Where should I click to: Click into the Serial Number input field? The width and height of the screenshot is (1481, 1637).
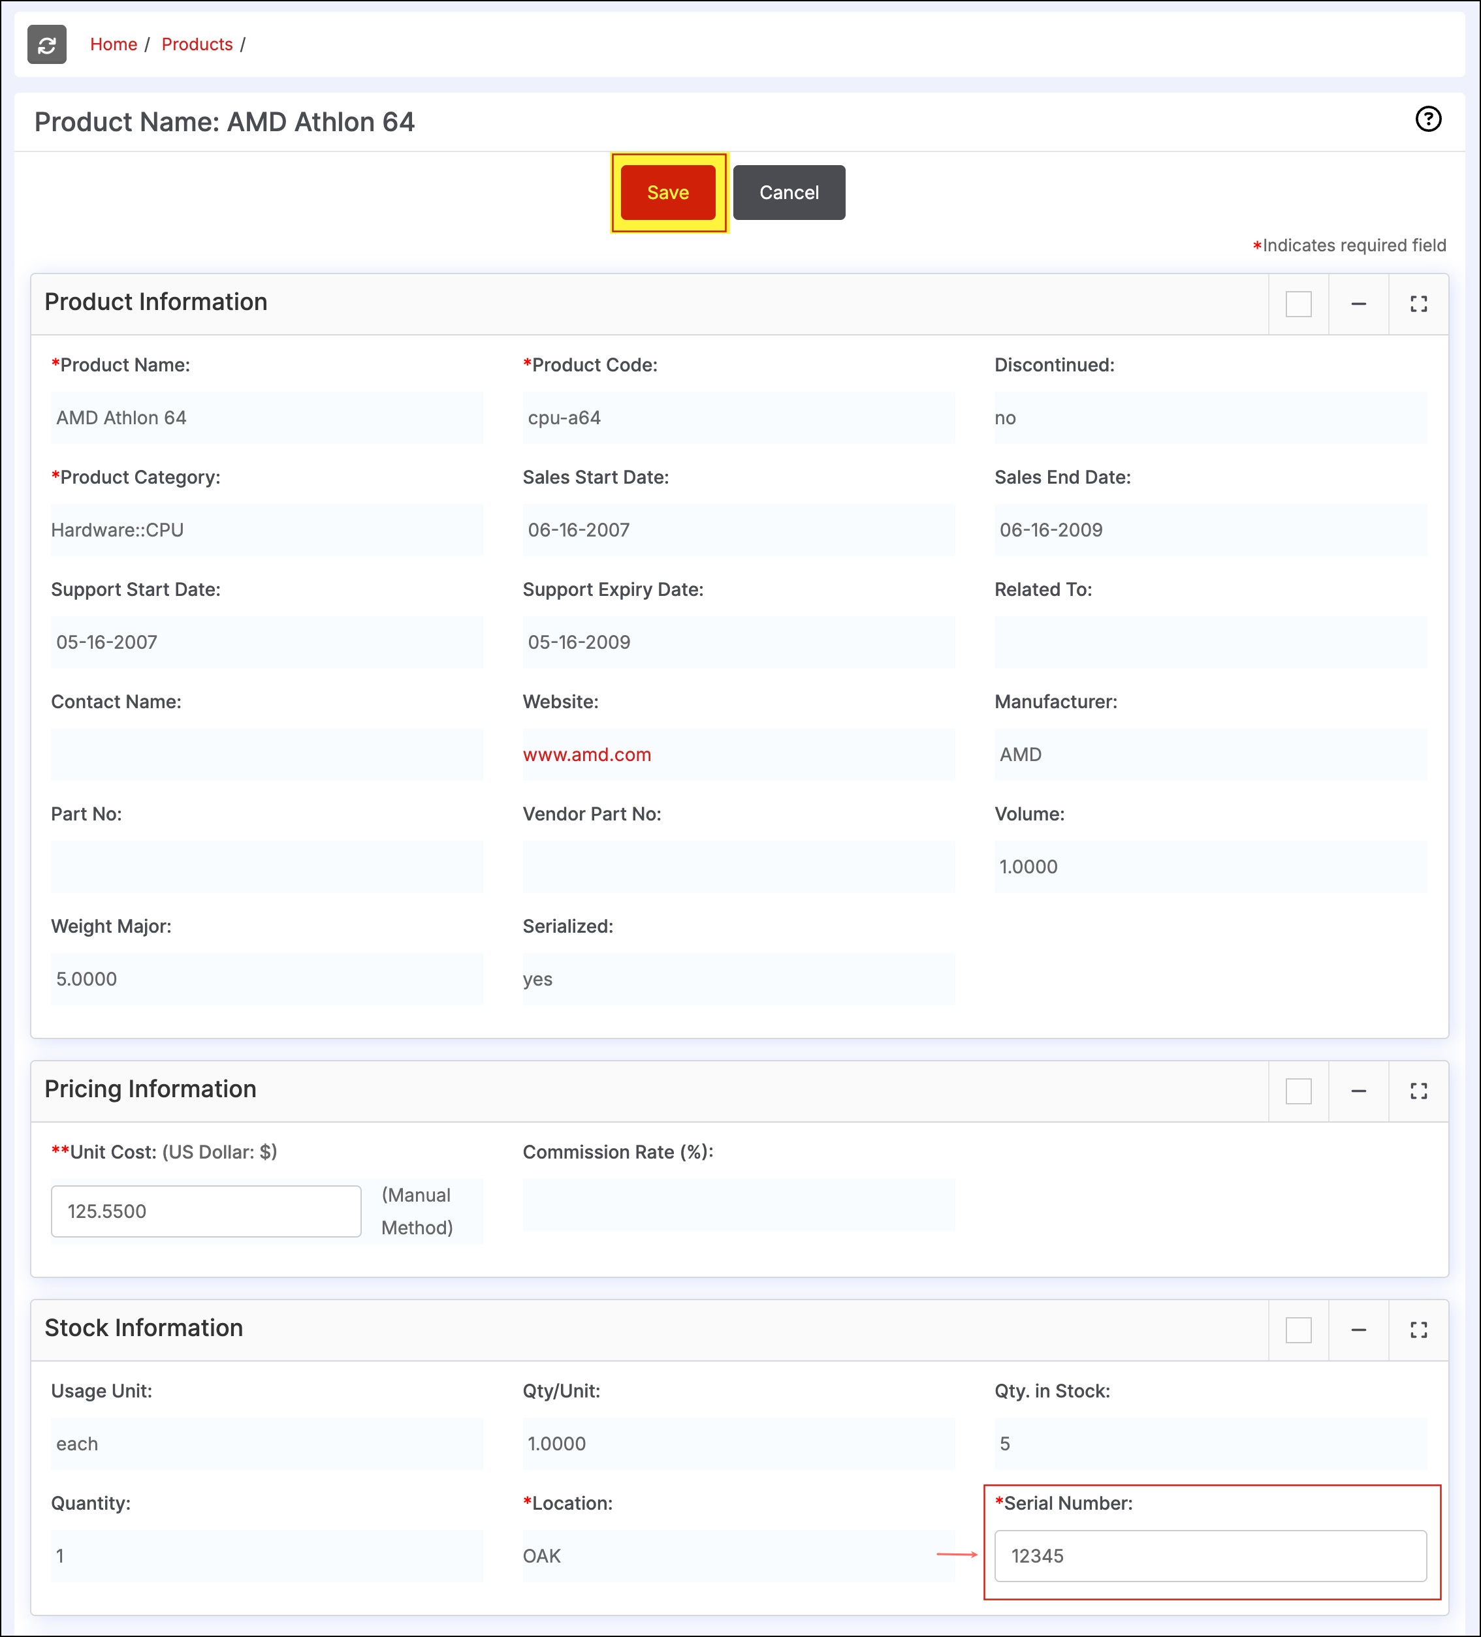click(1211, 1556)
